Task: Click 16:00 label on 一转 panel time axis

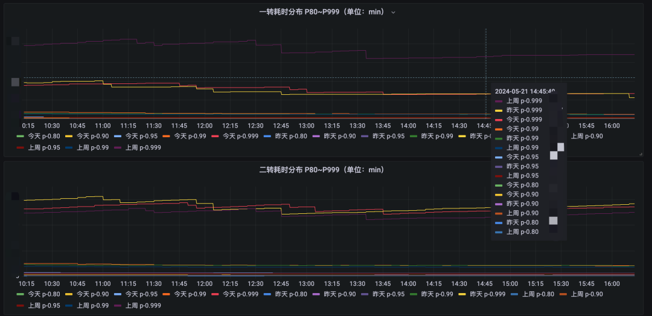Action: coord(612,126)
